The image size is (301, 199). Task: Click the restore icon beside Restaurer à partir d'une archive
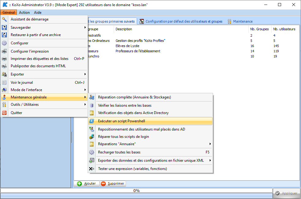click(4, 35)
